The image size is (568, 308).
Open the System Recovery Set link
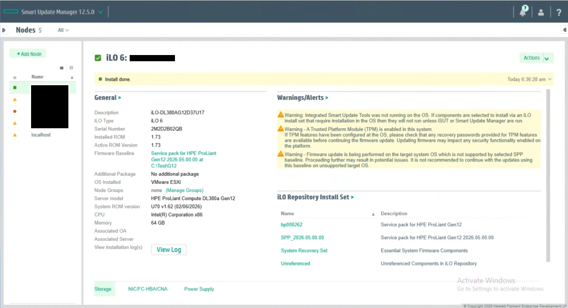pos(304,250)
